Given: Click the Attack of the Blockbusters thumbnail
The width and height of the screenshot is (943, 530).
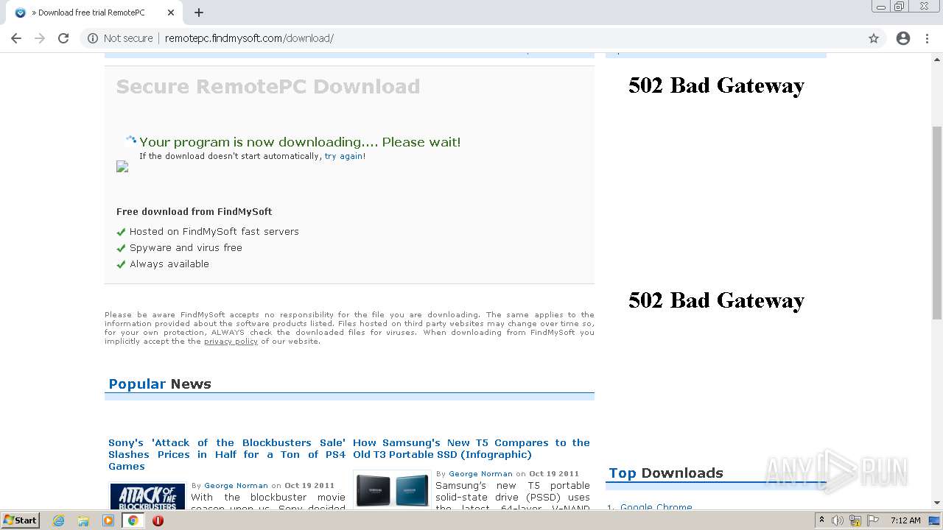Looking at the screenshot, I should pos(147,496).
